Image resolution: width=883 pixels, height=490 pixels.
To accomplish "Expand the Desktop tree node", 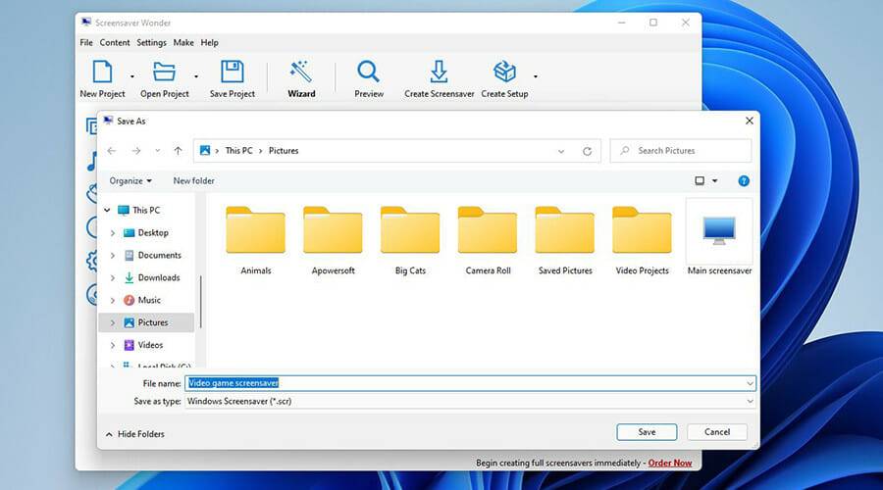I will coord(113,233).
